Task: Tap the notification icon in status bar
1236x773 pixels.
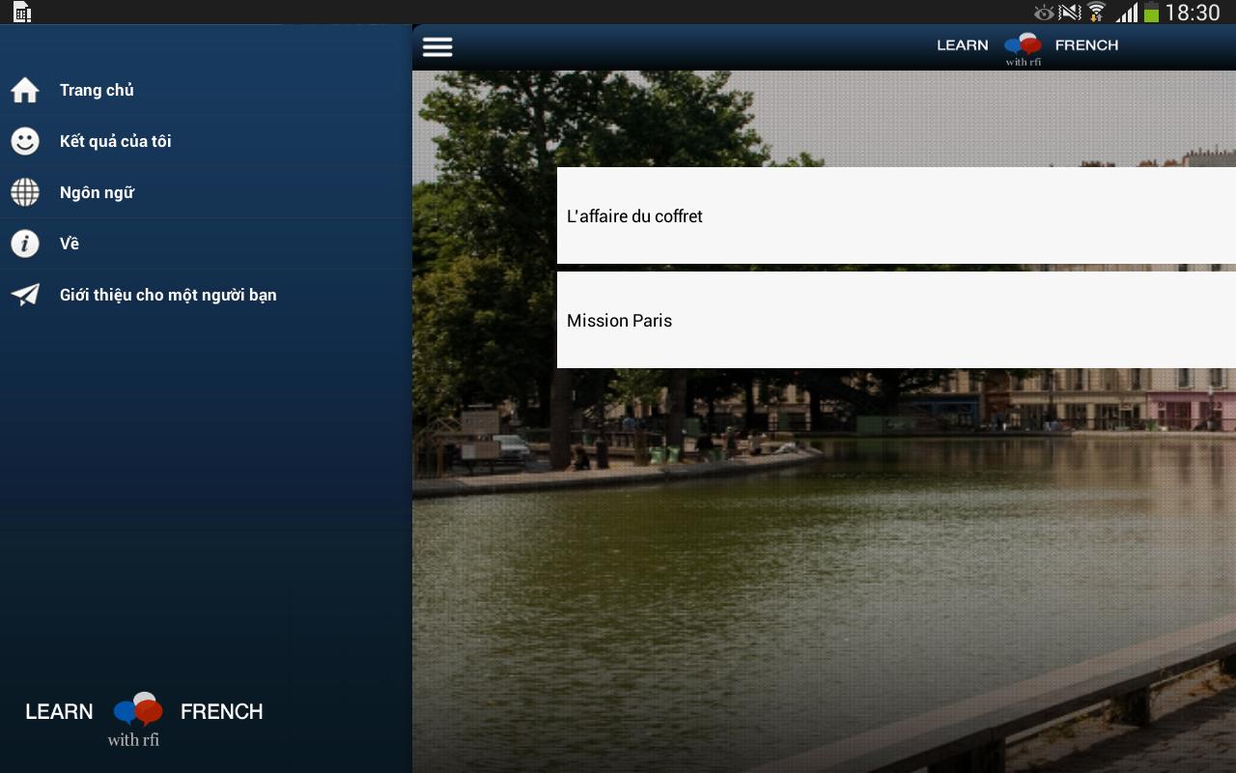Action: click(22, 13)
